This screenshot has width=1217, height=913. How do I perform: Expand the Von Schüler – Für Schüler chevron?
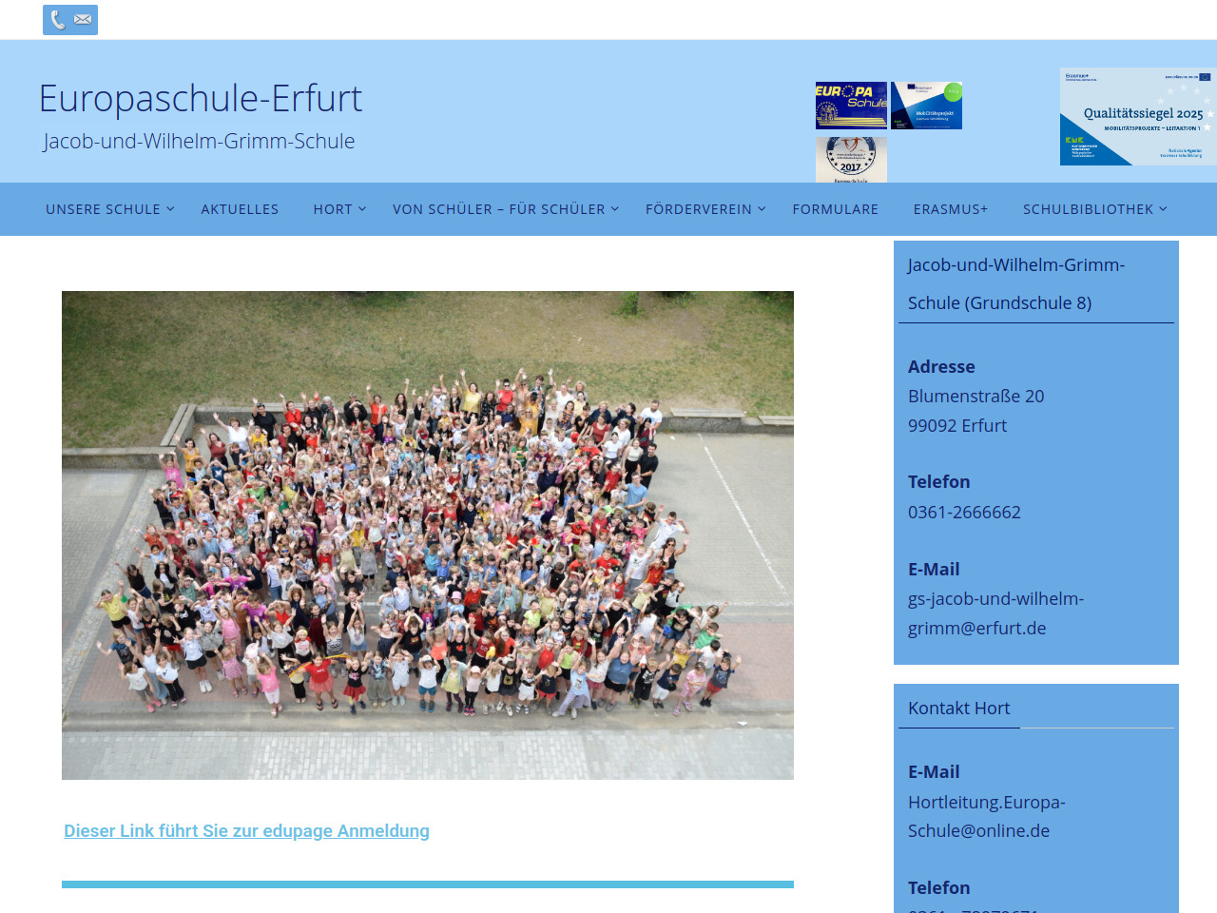pos(615,209)
